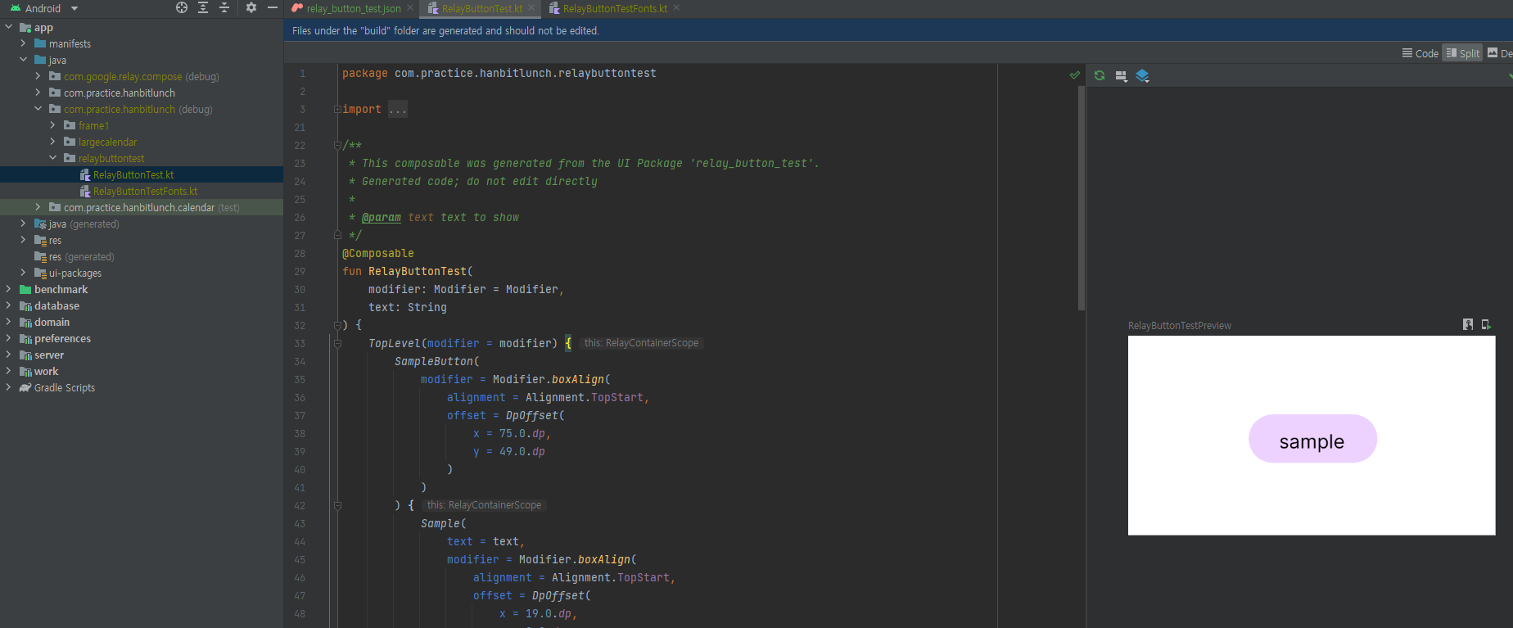Expand the com.google.relay.compose package
This screenshot has width=1513, height=628.
pyautogui.click(x=38, y=76)
